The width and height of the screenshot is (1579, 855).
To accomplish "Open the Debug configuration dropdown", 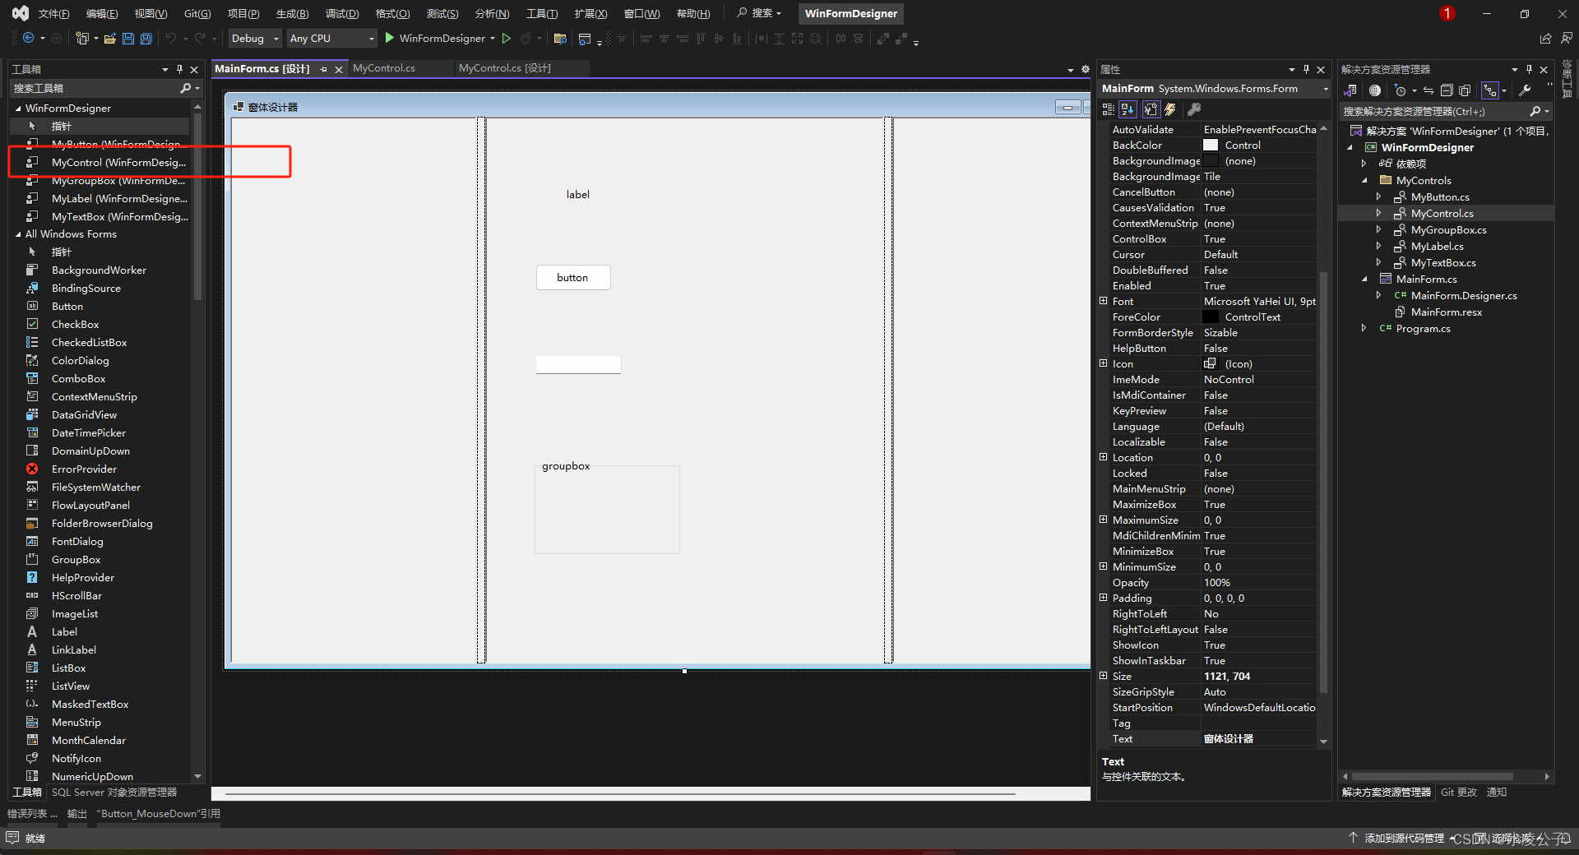I will 255,38.
